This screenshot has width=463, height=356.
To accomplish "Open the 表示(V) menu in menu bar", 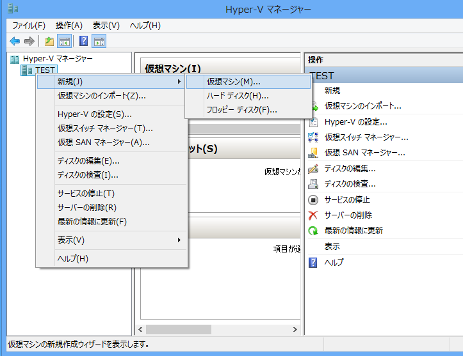I will pos(106,26).
